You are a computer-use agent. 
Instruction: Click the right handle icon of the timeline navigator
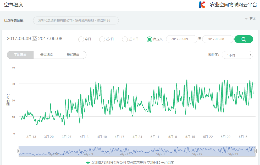[256, 151]
